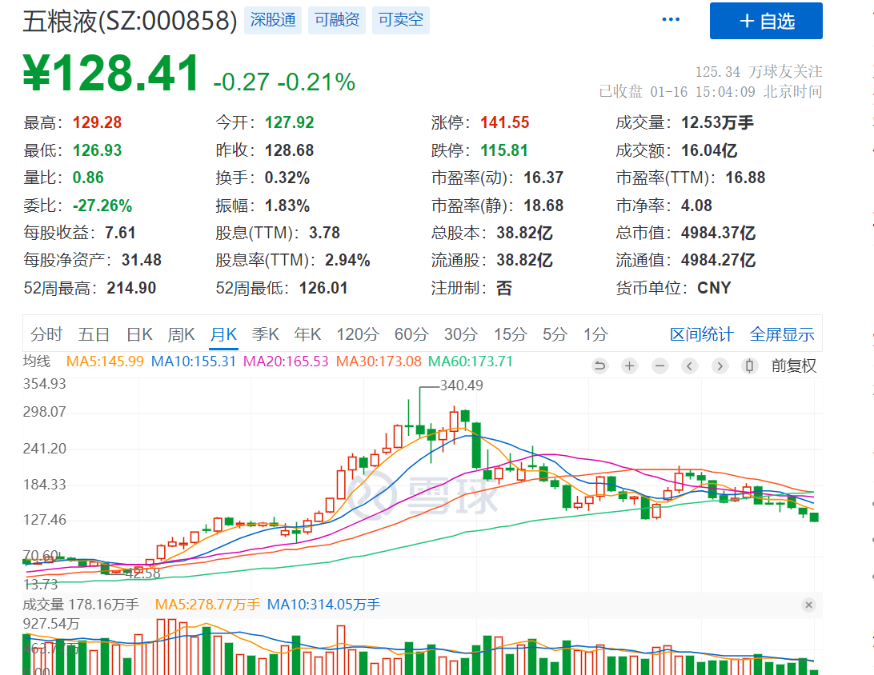Zoom out chart with minus icon
Screen dimensions: 874x675
click(660, 366)
